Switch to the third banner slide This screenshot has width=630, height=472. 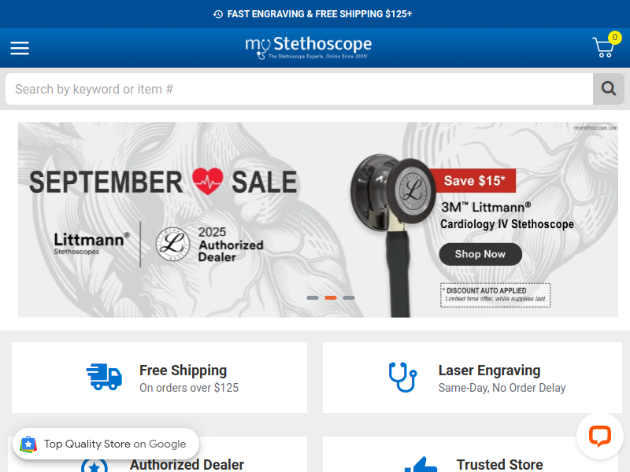tap(349, 298)
